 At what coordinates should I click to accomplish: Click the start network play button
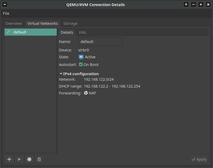coord(19,159)
